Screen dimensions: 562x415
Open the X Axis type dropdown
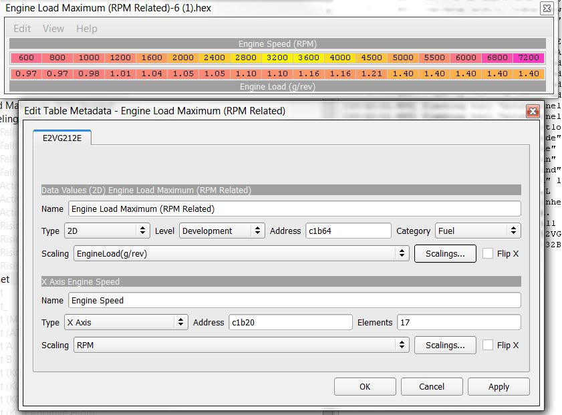point(126,322)
